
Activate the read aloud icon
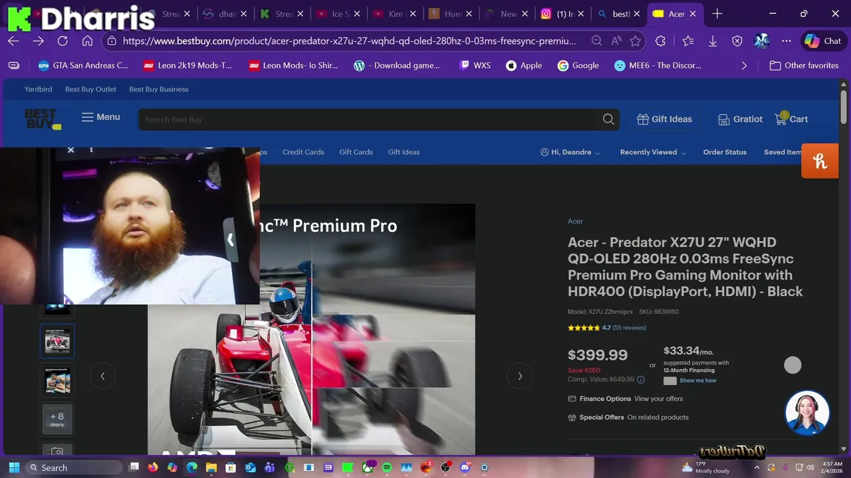(616, 41)
